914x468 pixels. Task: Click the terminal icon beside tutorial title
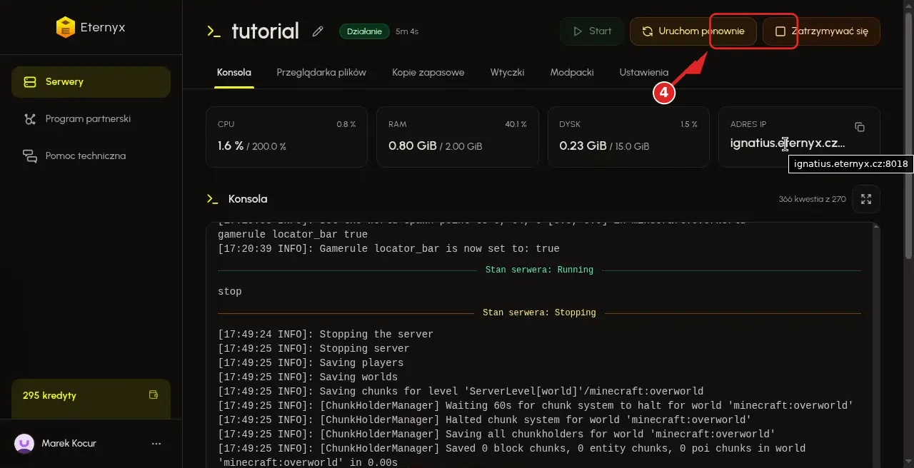click(x=214, y=31)
